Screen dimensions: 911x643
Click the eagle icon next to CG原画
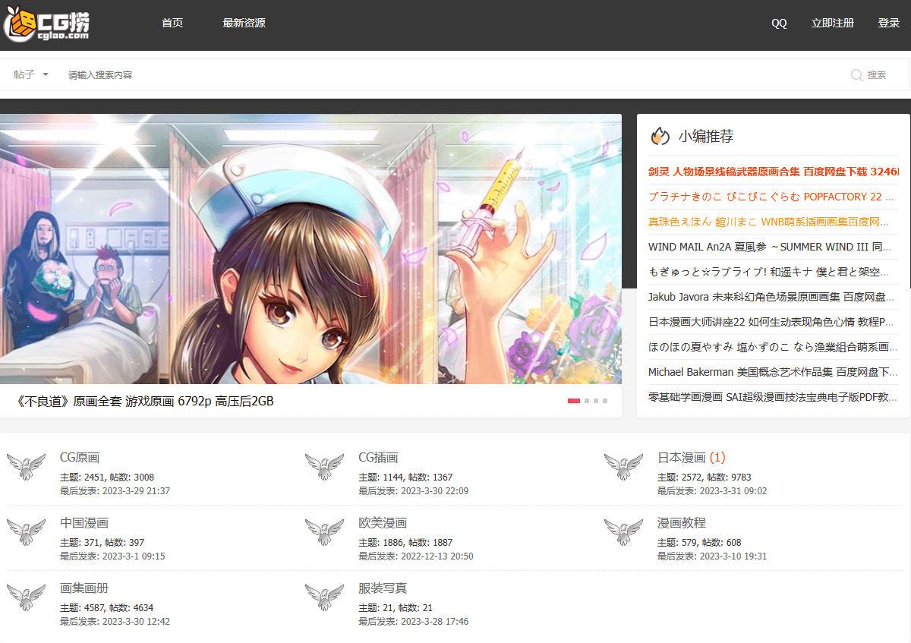[26, 466]
